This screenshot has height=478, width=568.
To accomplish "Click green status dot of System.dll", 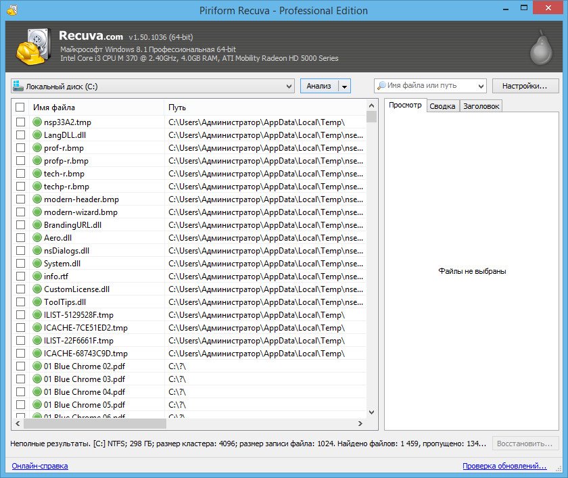I will 37,263.
